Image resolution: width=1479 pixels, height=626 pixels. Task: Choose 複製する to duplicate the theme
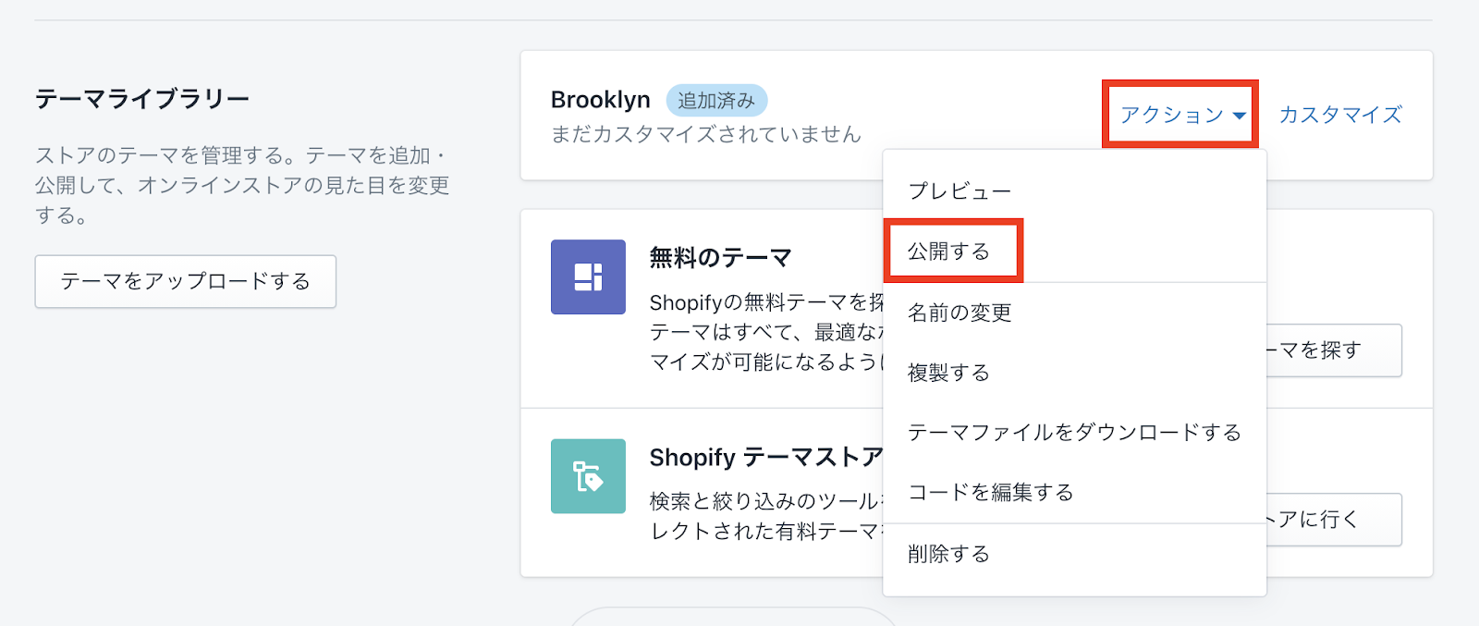click(949, 373)
